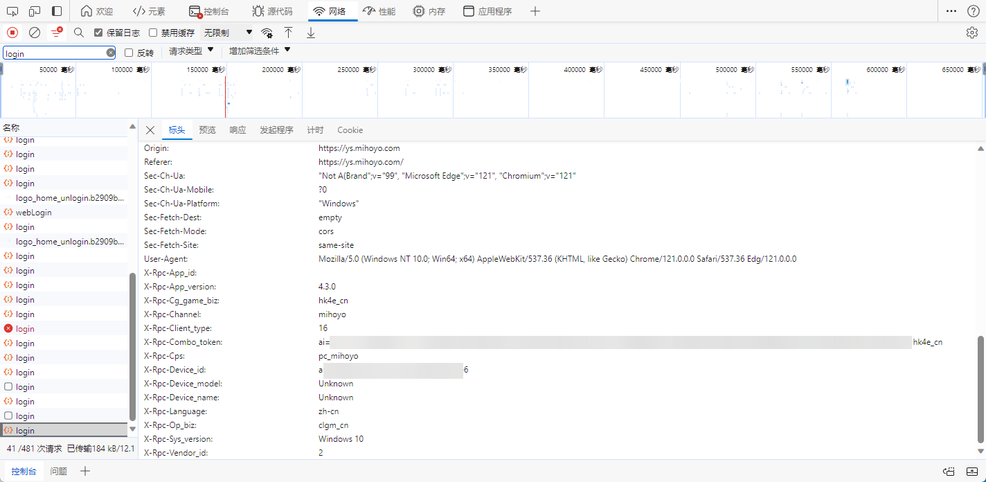The image size is (986, 482).
Task: Select the webLogin request in the list
Action: pyautogui.click(x=33, y=213)
